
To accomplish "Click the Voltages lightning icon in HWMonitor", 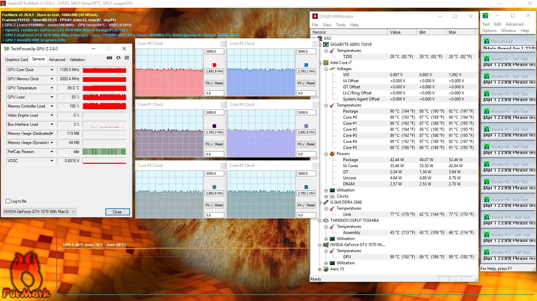I will 332,69.
